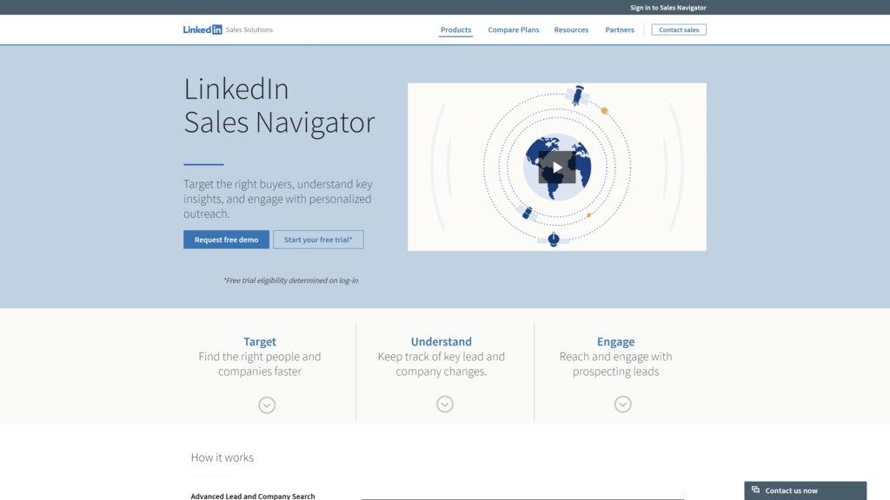This screenshot has width=890, height=500.
Task: Click the Target heading link
Action: pyautogui.click(x=259, y=341)
